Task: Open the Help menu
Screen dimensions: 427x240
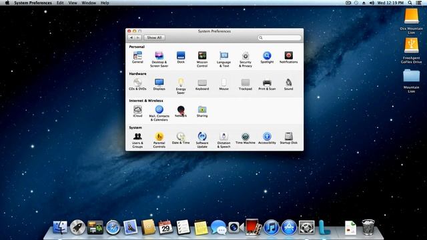Action: pos(105,3)
